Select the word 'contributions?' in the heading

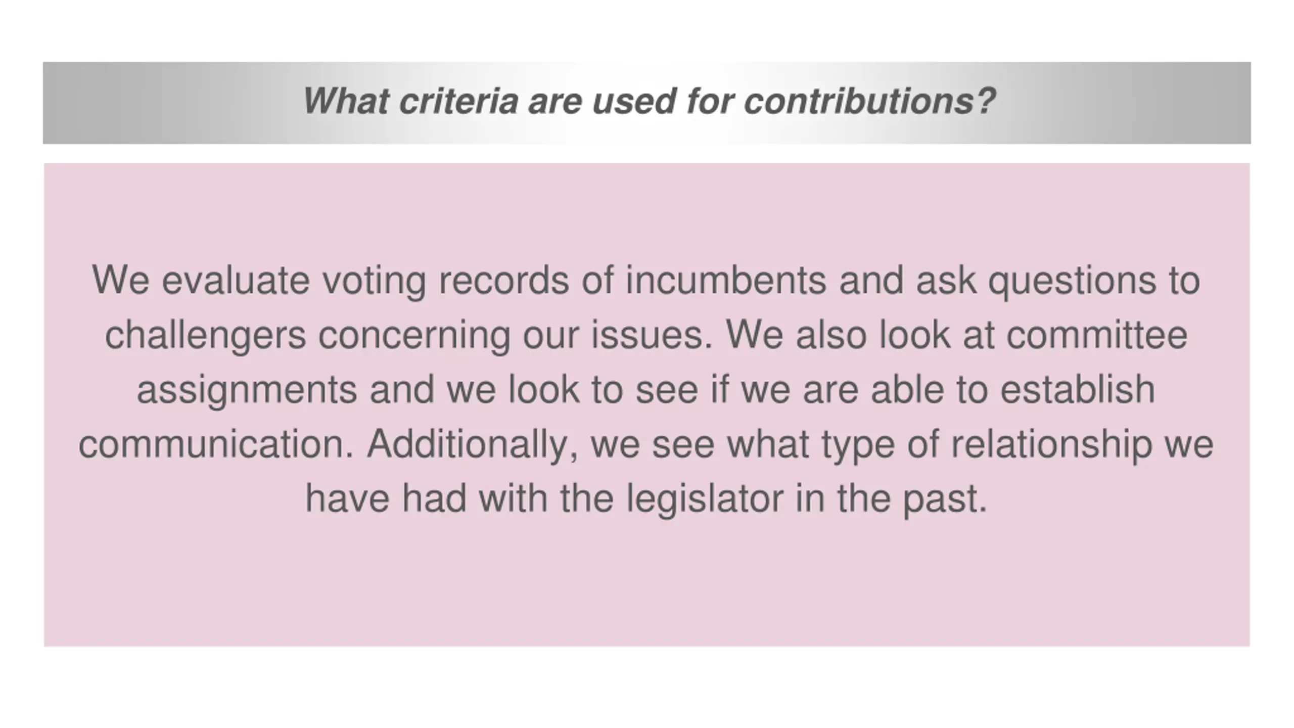coord(869,102)
